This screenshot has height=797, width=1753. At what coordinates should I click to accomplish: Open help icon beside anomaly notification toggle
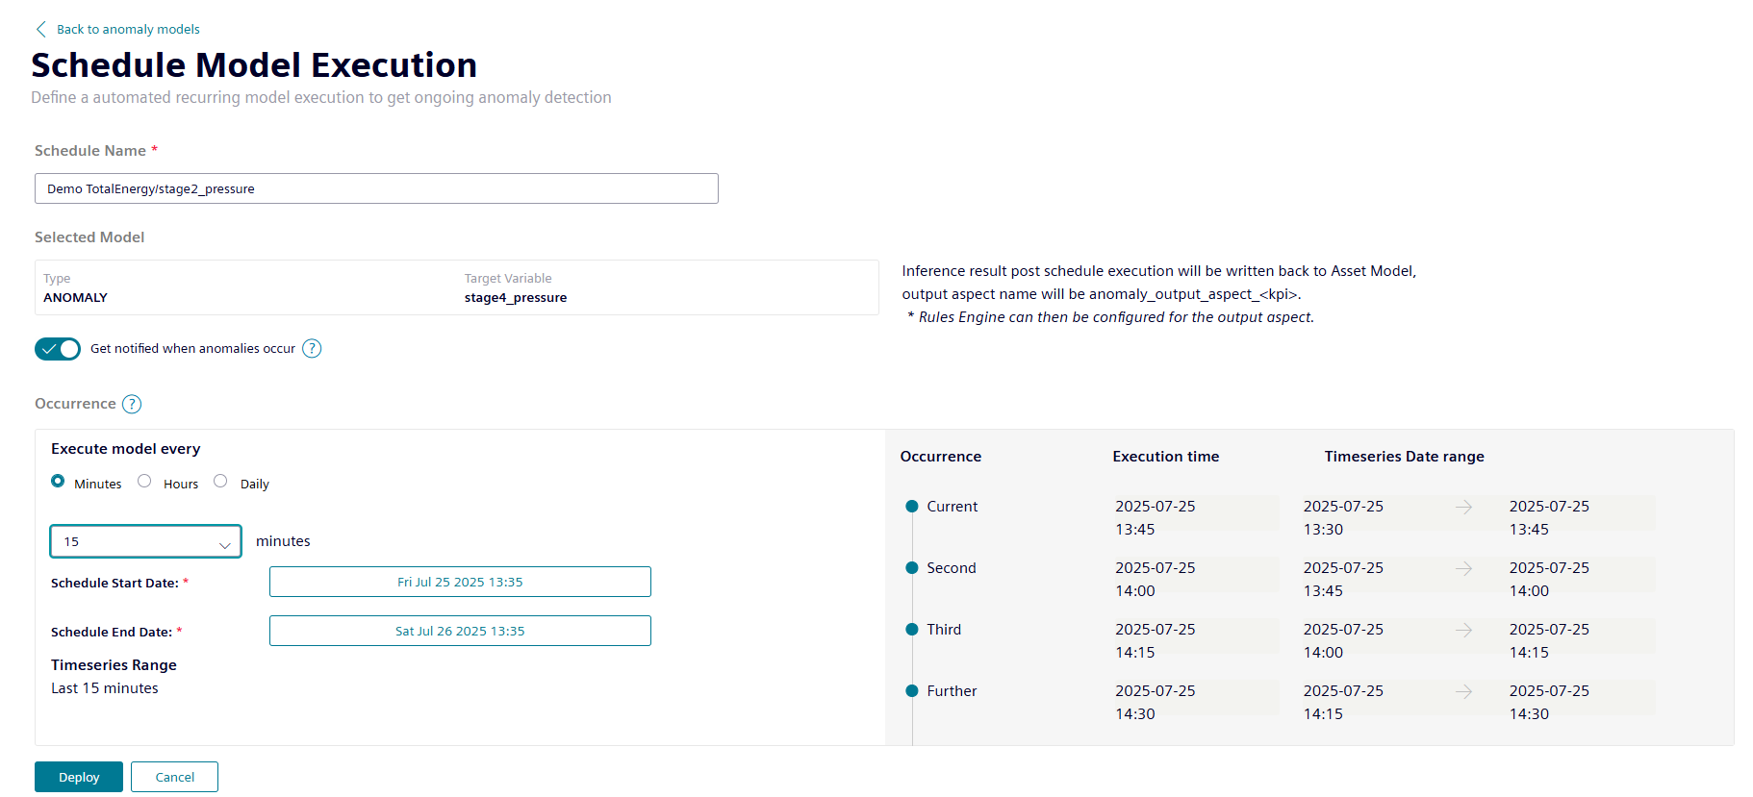312,349
